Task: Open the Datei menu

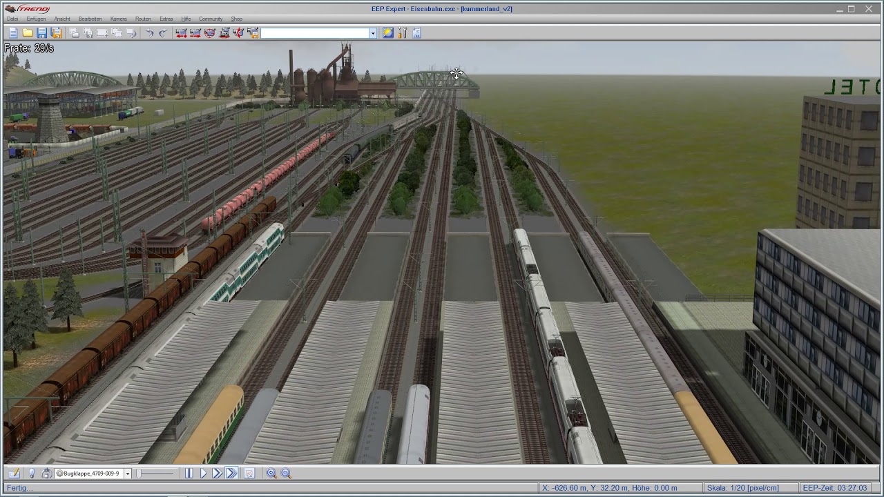Action: 12,19
